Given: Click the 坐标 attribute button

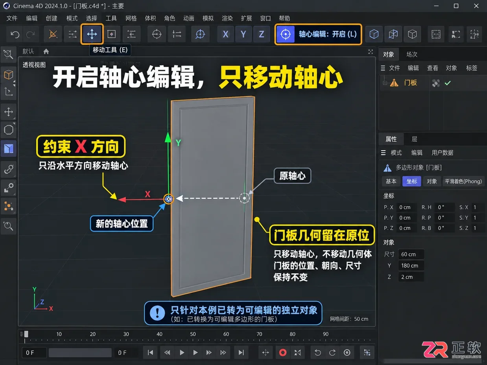Looking at the screenshot, I should click(x=412, y=181).
